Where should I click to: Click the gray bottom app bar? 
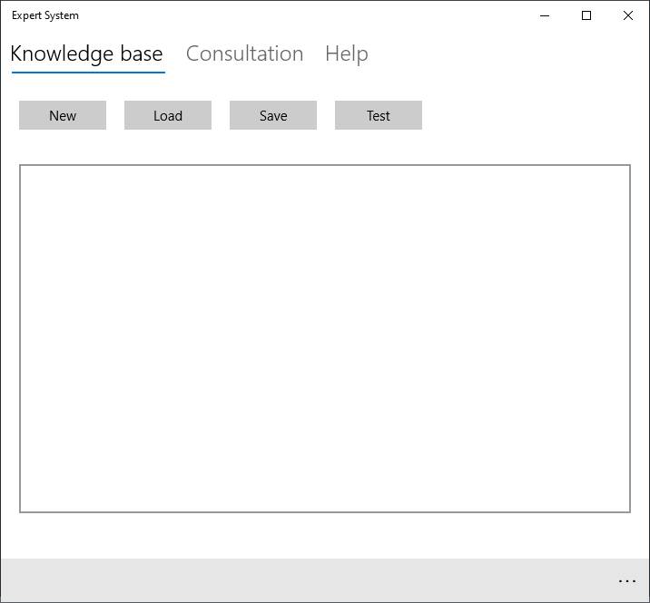click(x=309, y=580)
